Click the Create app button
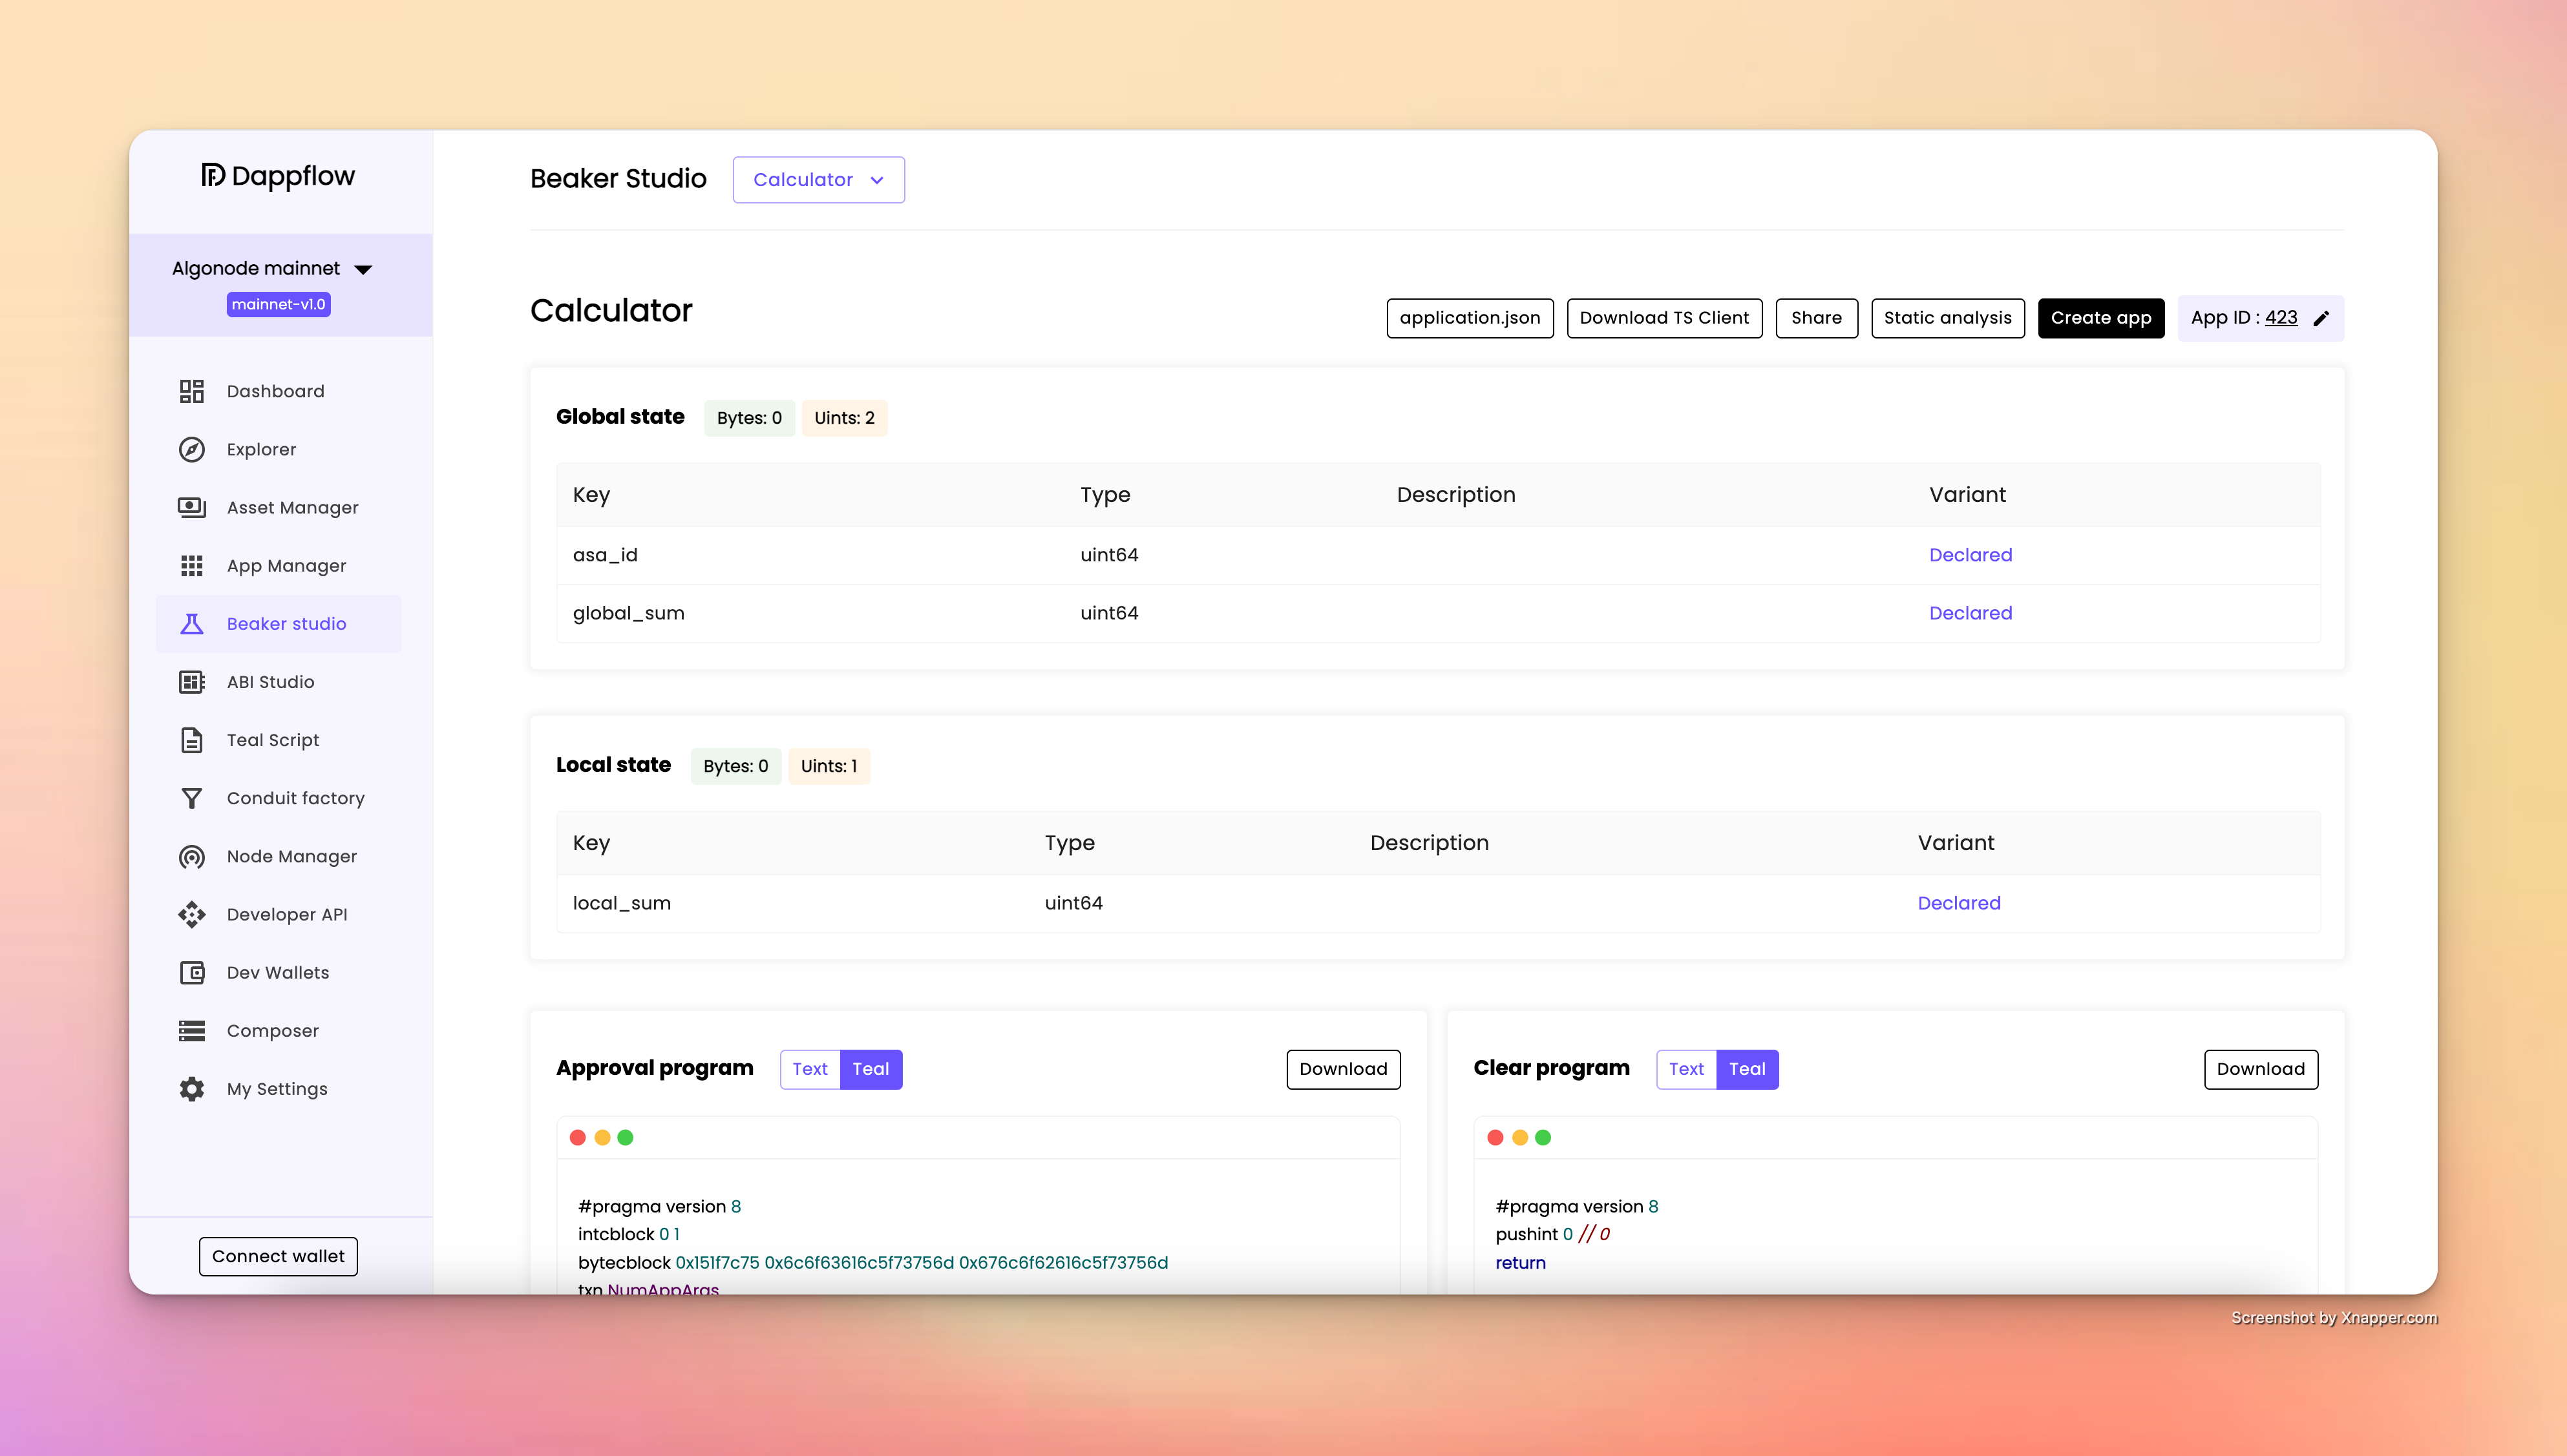2567x1456 pixels. (2100, 318)
